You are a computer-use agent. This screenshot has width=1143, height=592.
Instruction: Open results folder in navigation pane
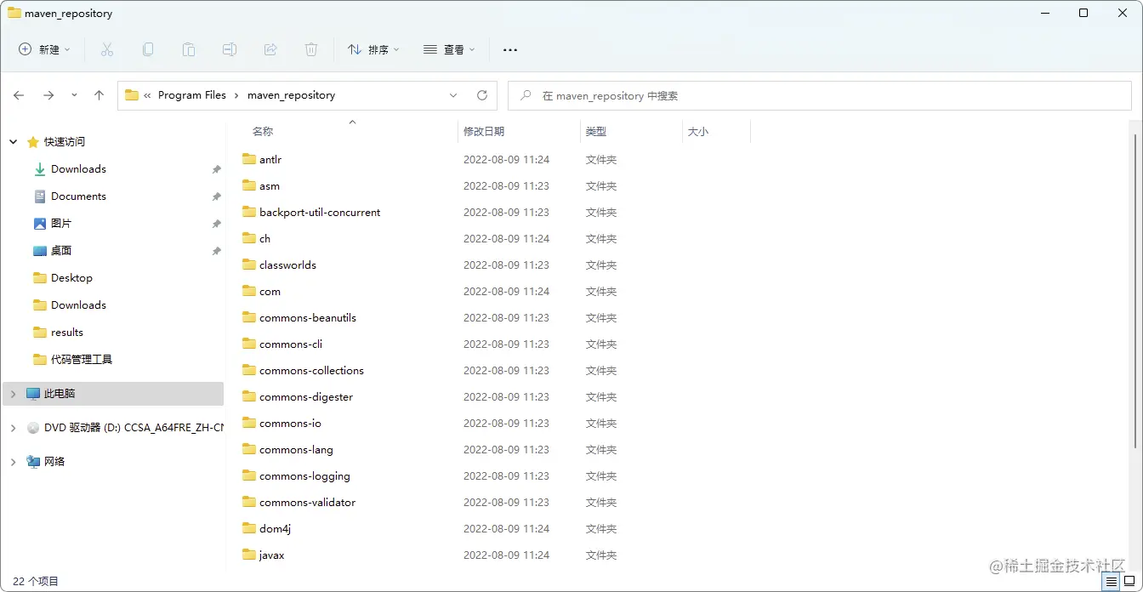click(67, 333)
